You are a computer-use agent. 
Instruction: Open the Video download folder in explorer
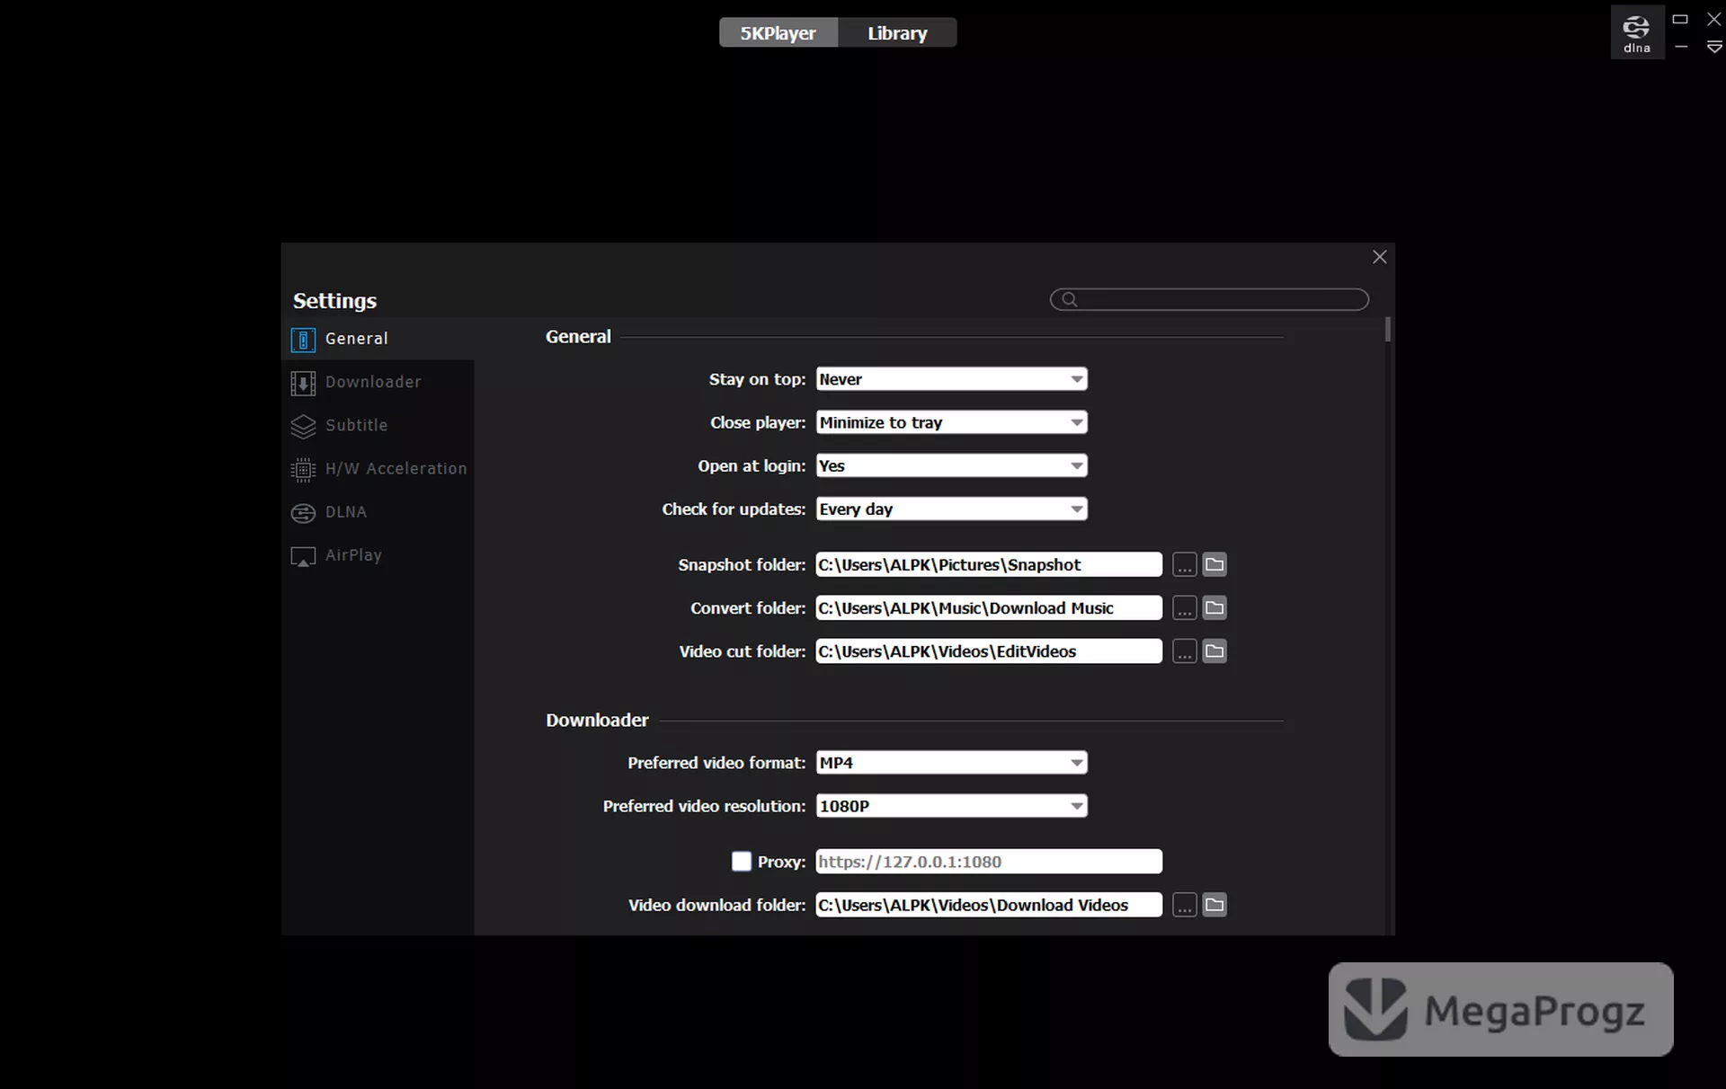(1214, 904)
